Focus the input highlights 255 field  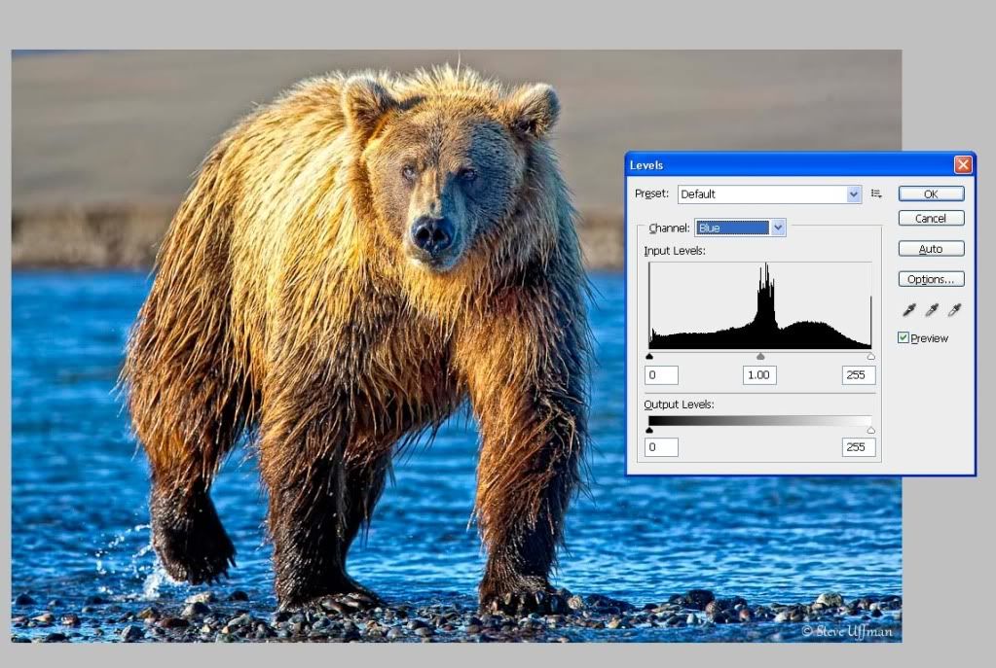click(859, 375)
